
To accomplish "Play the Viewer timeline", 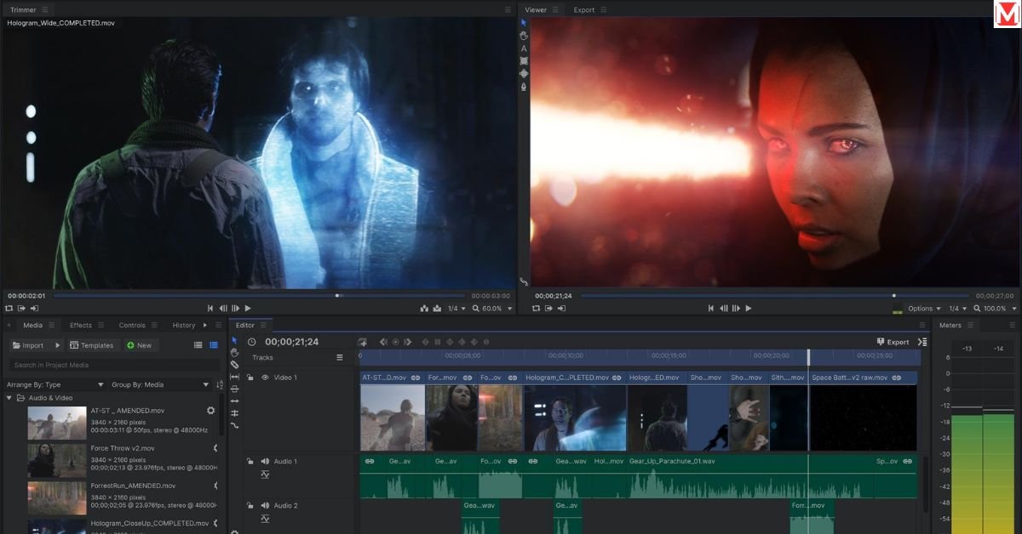I will 749,308.
